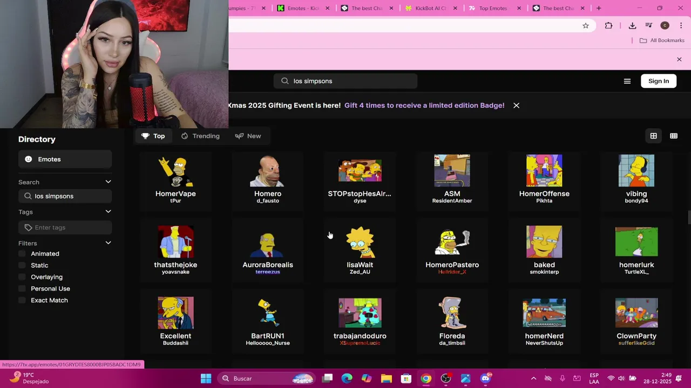Enable the Static filter

pos(22,265)
